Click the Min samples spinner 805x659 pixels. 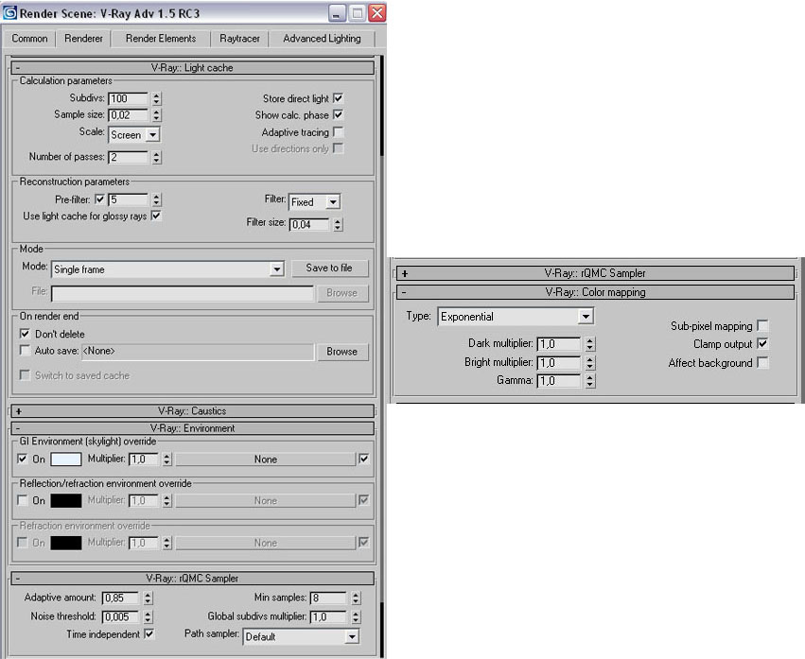tap(357, 598)
